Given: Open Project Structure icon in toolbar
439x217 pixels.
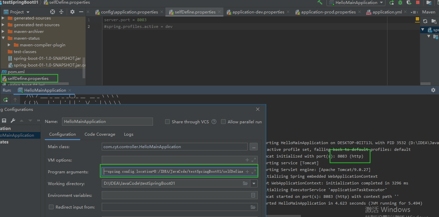Looking at the screenshot, I should click(429, 3).
